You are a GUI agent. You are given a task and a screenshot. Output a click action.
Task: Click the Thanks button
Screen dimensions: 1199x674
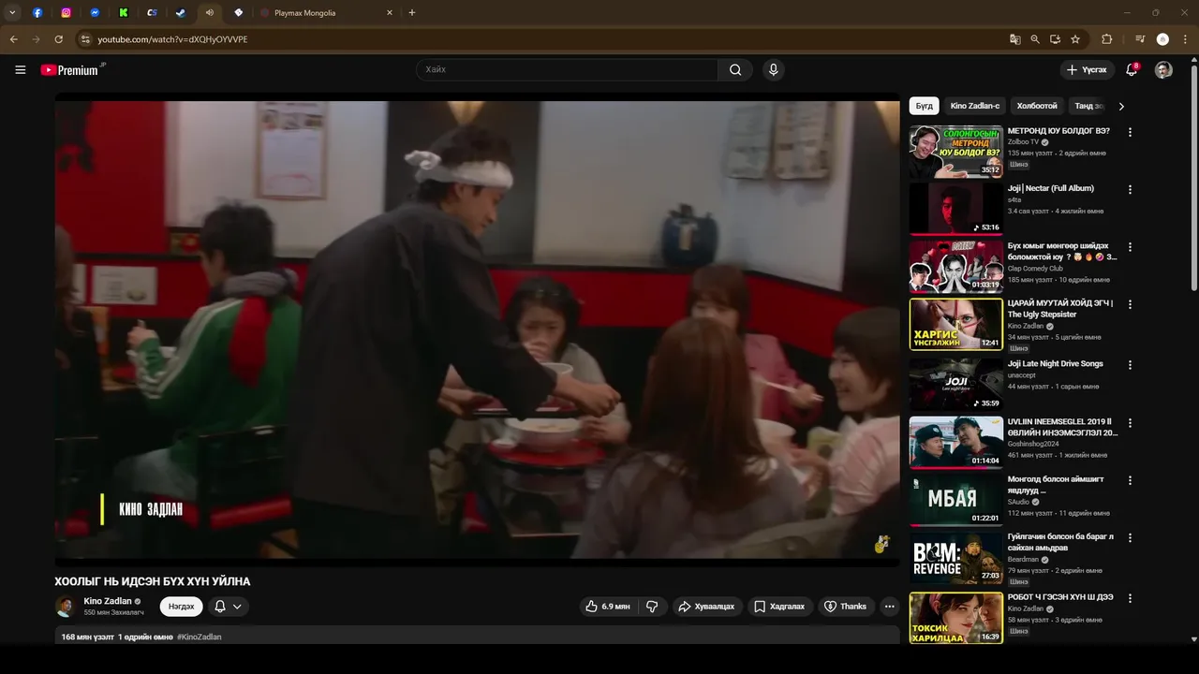click(x=845, y=607)
